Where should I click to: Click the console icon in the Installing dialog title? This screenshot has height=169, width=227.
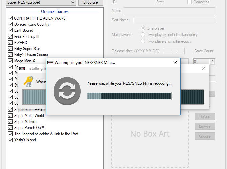(22, 68)
